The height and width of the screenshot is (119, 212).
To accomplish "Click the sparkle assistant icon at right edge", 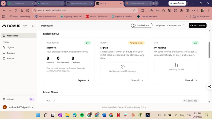I will point(210,87).
